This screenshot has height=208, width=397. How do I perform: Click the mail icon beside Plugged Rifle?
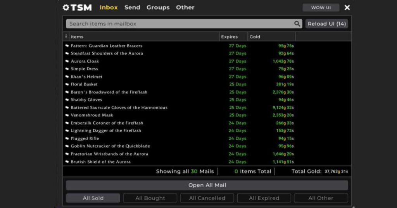pos(67,138)
